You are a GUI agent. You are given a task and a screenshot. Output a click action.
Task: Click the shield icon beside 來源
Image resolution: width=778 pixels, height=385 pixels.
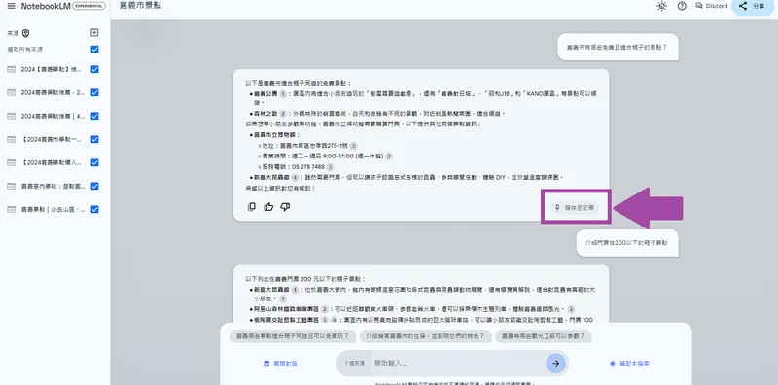(x=26, y=33)
